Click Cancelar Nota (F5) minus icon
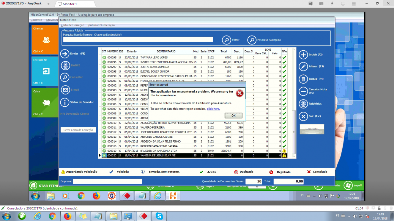Screen dimensions: 394x221 [303, 91]
